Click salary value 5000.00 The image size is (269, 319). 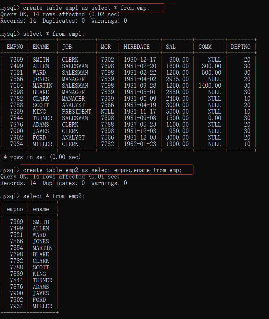coord(177,112)
